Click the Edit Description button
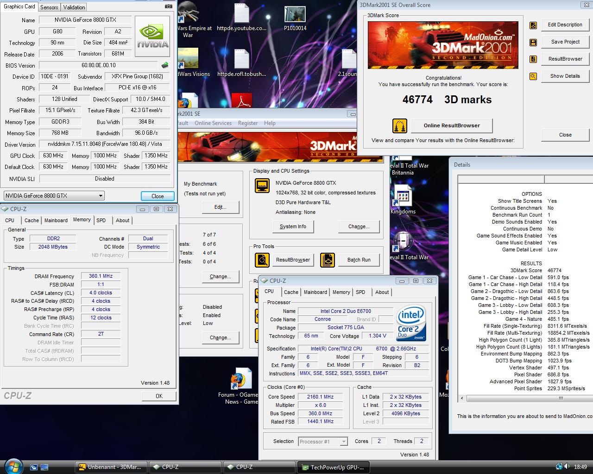Screen dimensions: 593x474 tap(565, 25)
